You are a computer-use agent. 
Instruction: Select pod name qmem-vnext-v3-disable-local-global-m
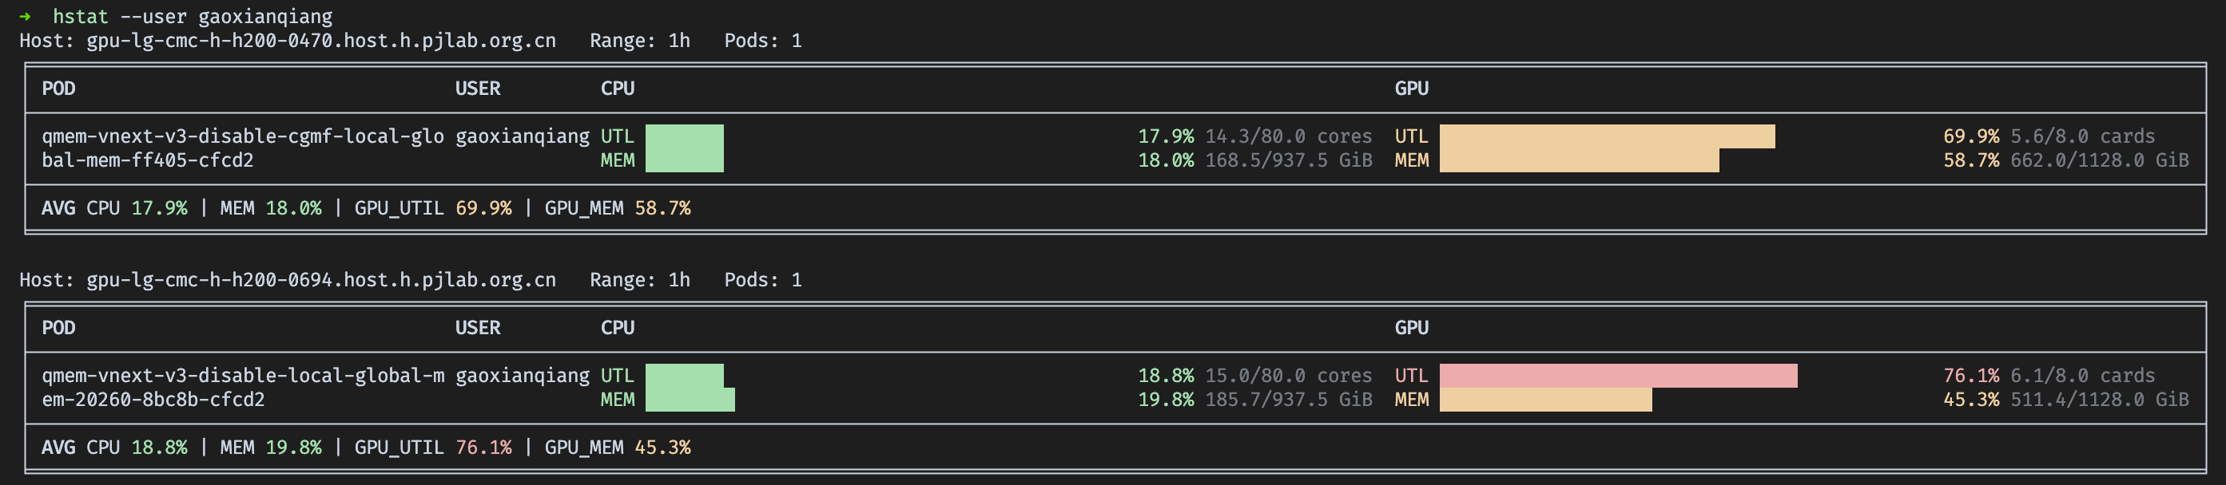click(x=243, y=376)
